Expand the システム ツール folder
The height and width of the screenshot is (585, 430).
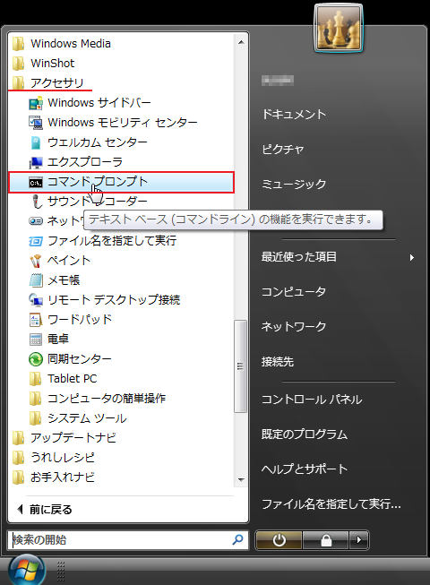87,418
